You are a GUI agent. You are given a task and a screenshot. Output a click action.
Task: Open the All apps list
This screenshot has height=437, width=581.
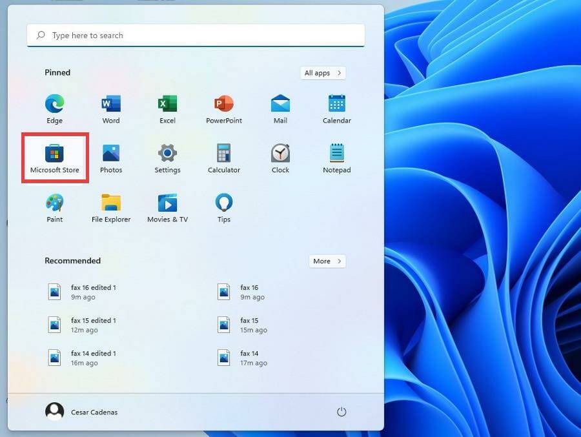(323, 73)
